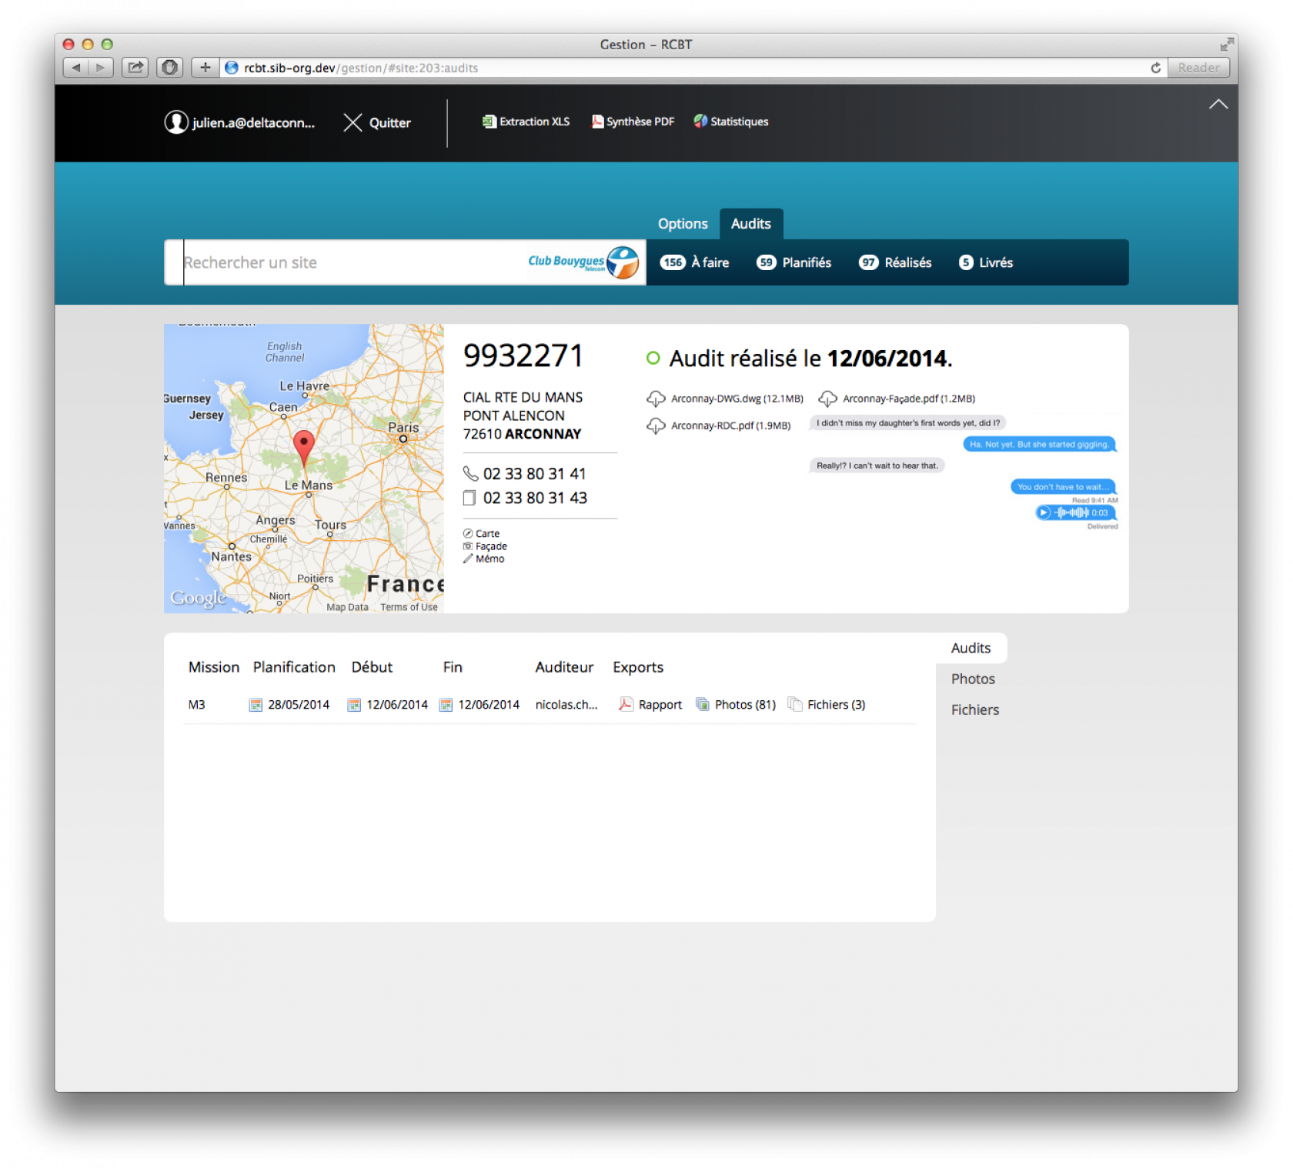The image size is (1293, 1168).
Task: Click the fax icon next to 02 33 80 31 43
Action: pyautogui.click(x=469, y=498)
